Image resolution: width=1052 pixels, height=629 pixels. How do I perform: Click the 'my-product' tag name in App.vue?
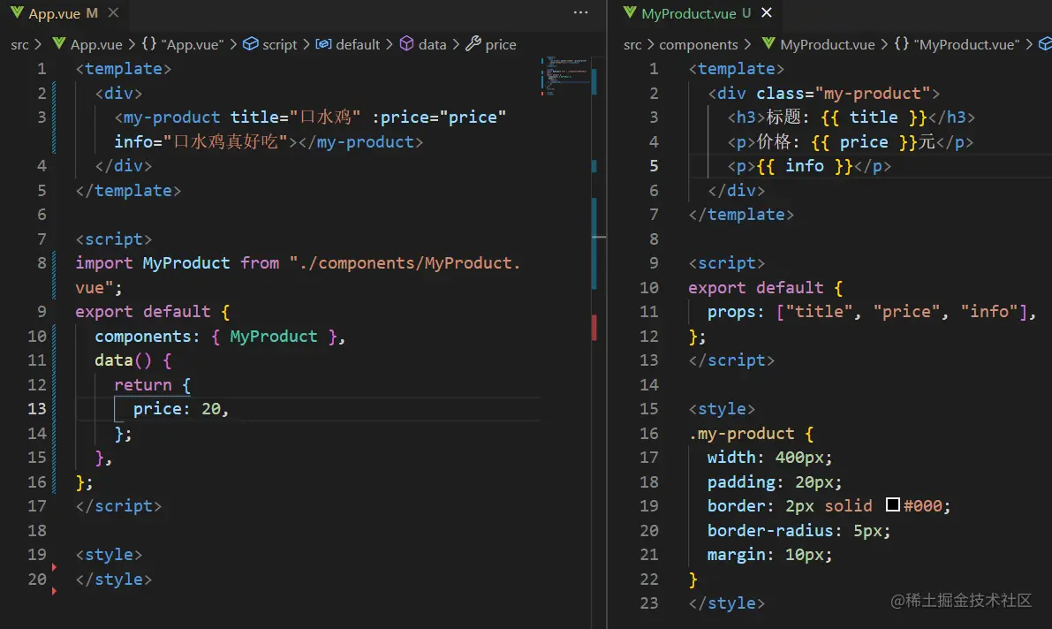coord(171,117)
